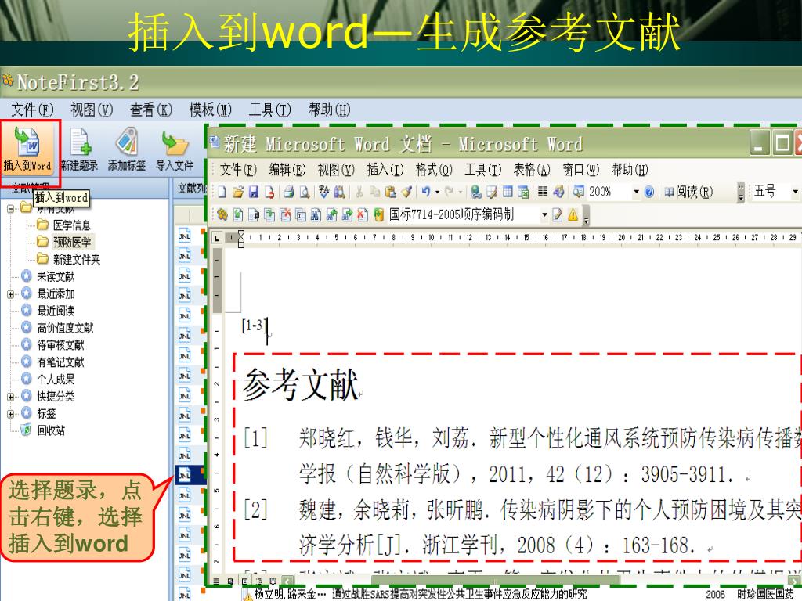Click the highlighted JNL record in the list
Screen dimensions: 802x601
pos(190,476)
